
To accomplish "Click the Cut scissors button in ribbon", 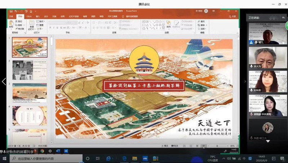I will [x=19, y=22].
